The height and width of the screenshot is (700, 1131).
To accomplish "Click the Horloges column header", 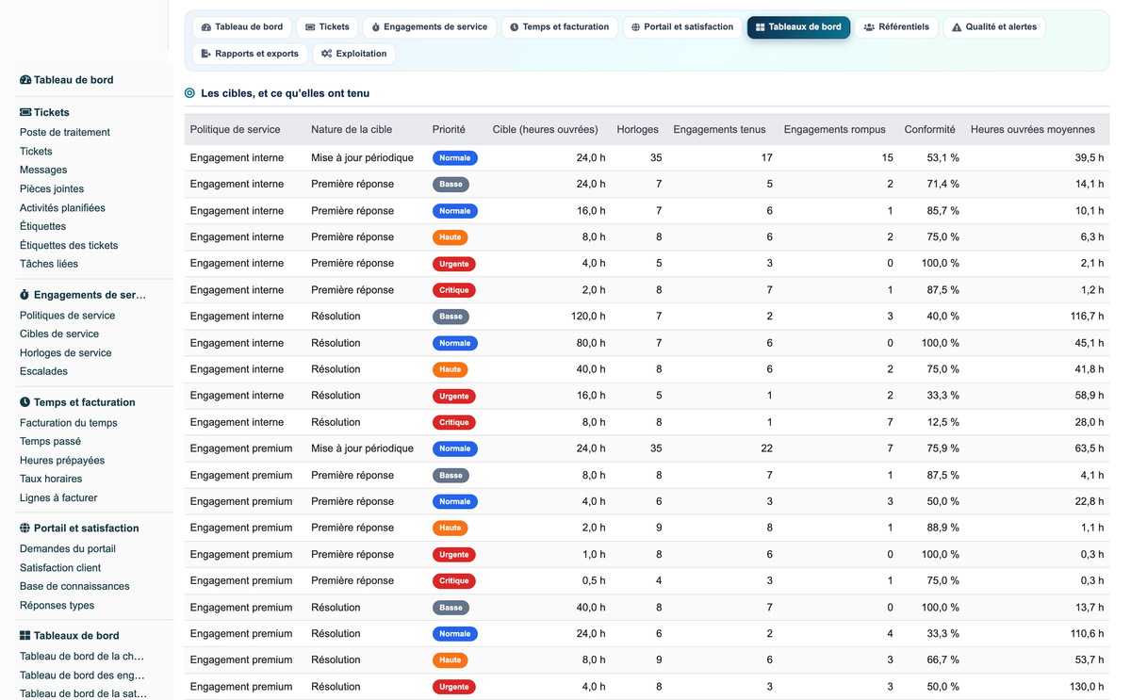I will coord(637,130).
